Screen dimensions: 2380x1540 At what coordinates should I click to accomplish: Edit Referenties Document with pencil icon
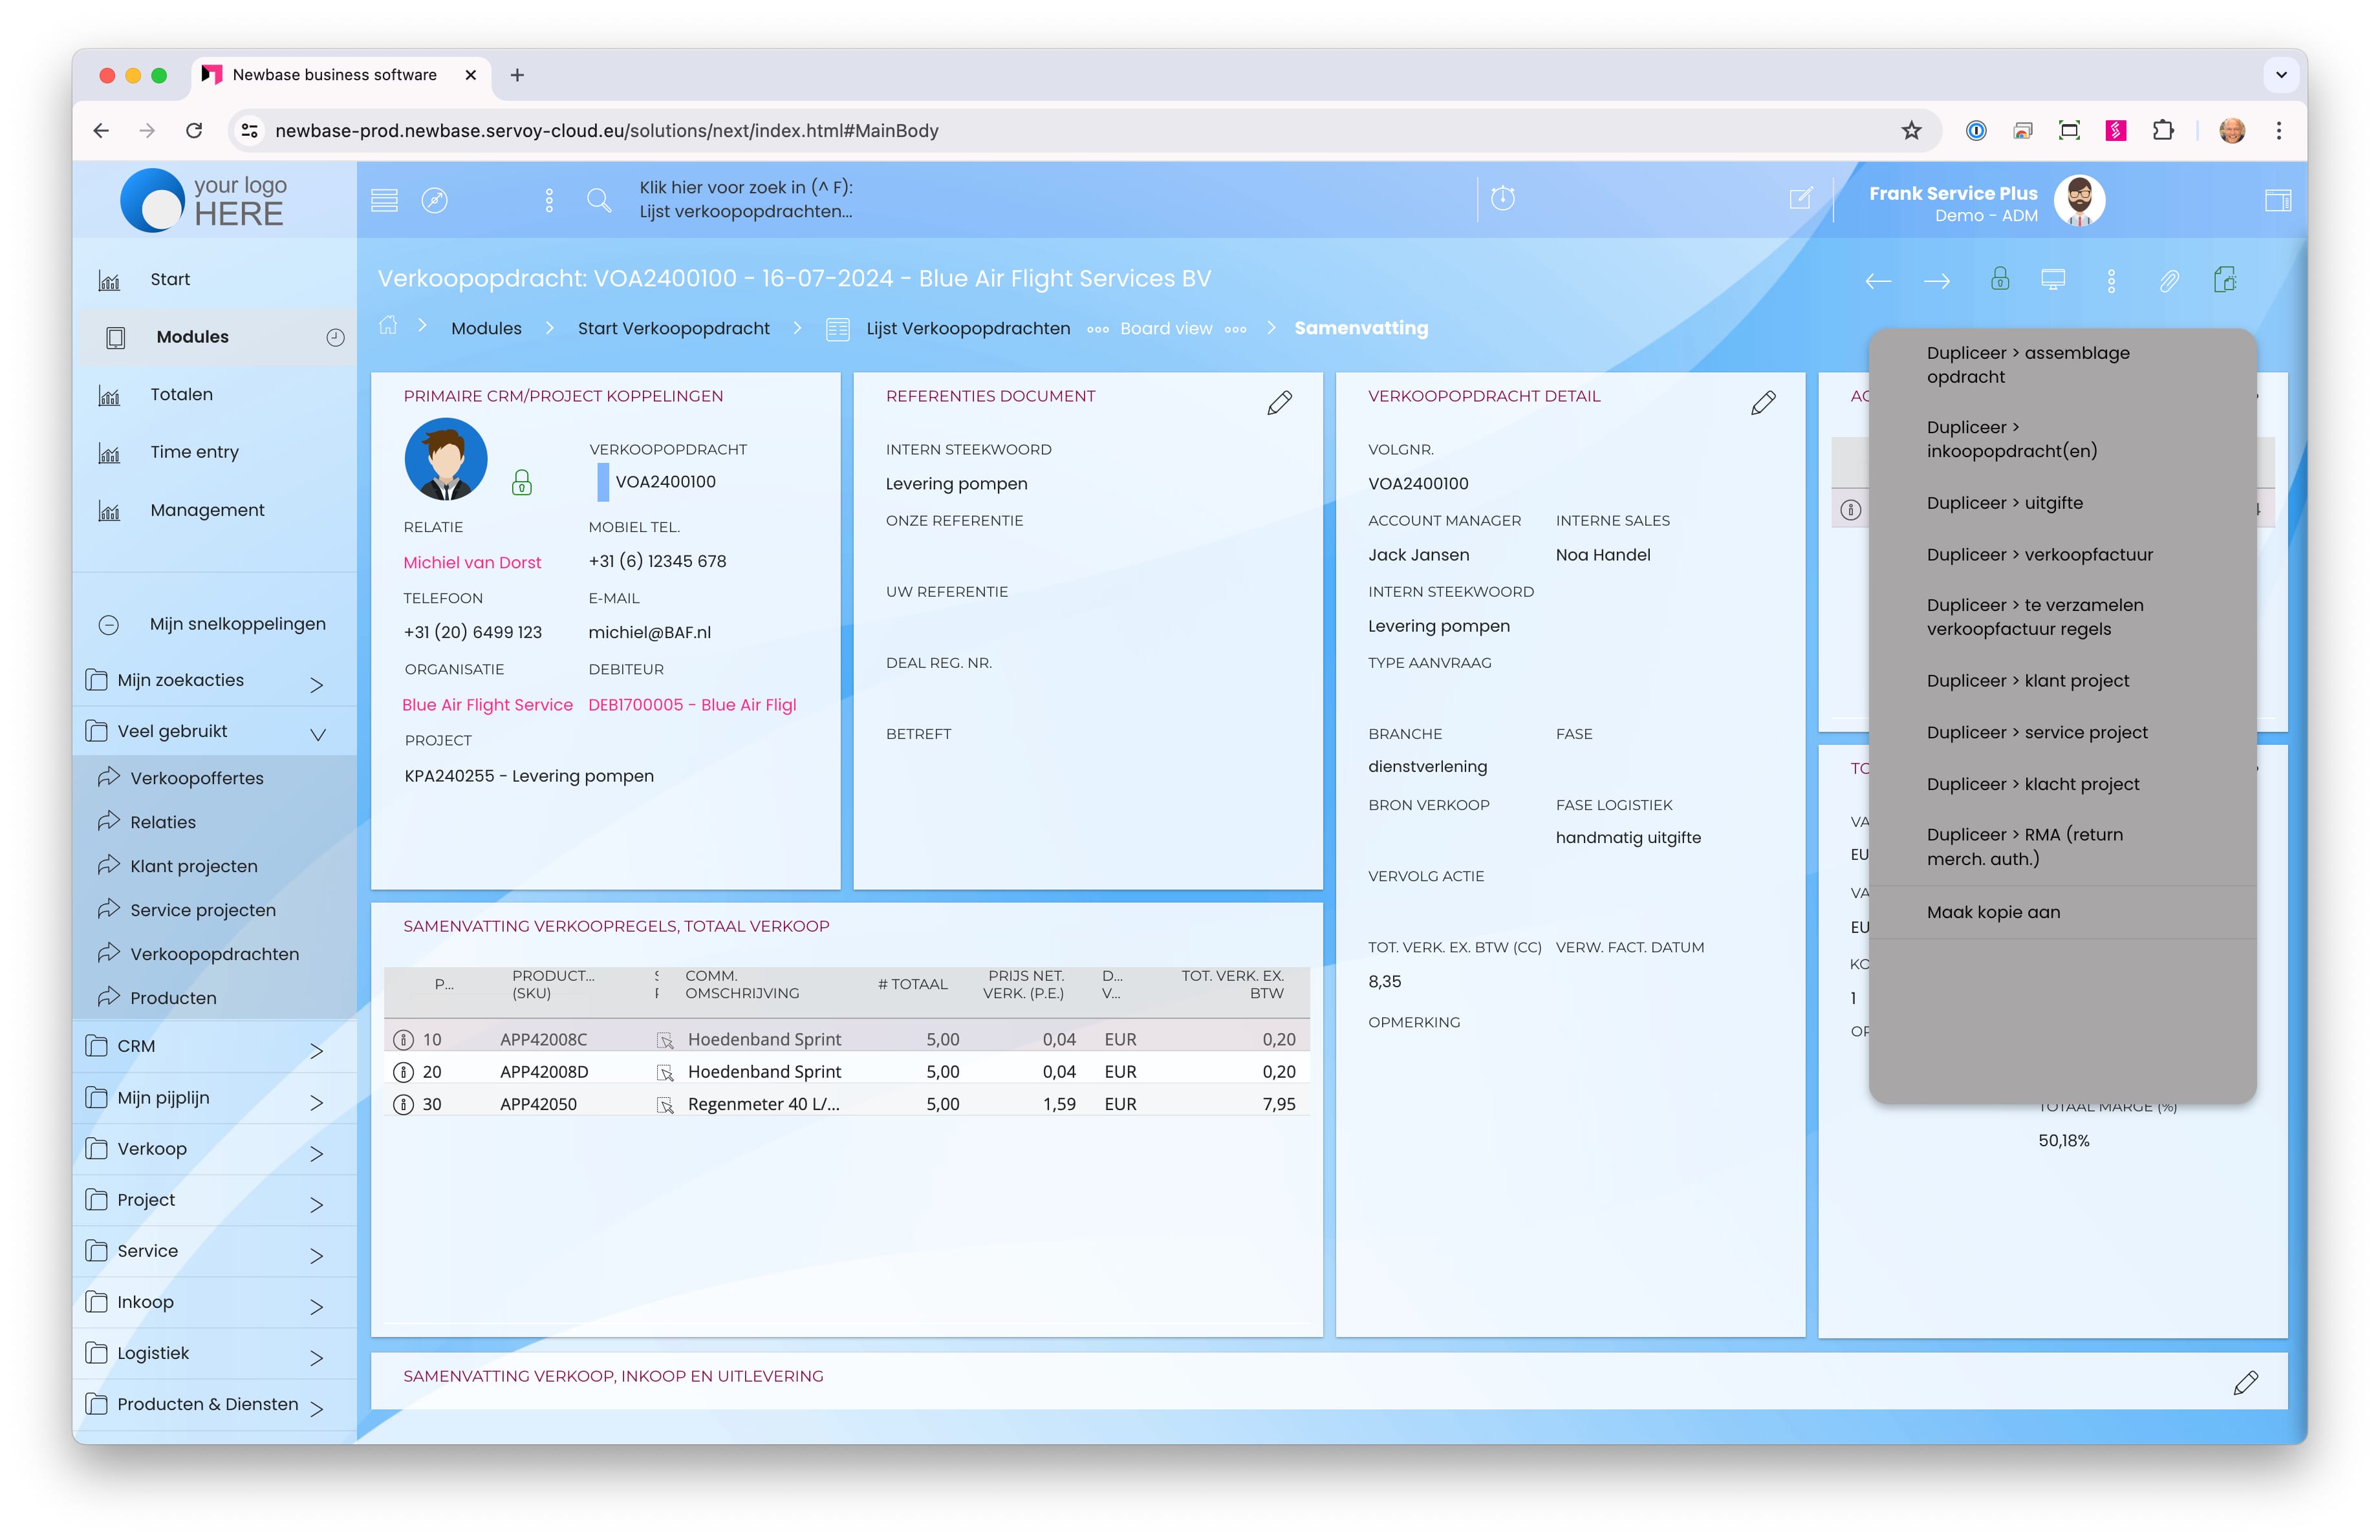[x=1279, y=403]
